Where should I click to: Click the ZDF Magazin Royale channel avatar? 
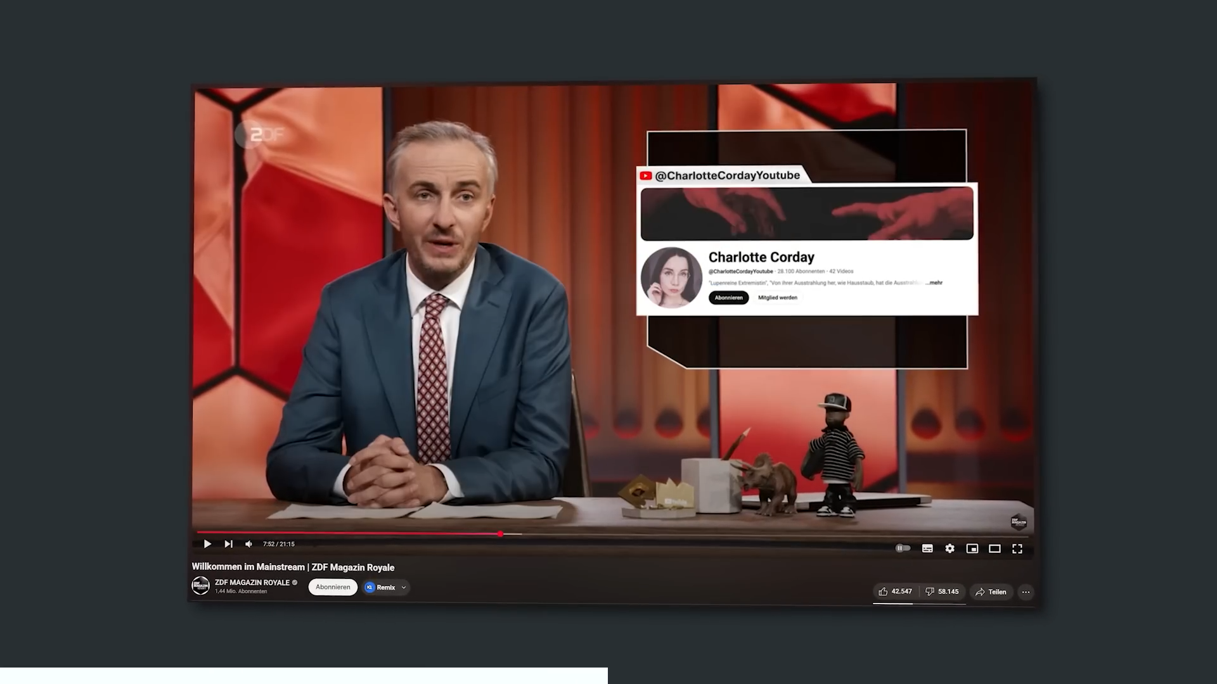[x=200, y=586]
